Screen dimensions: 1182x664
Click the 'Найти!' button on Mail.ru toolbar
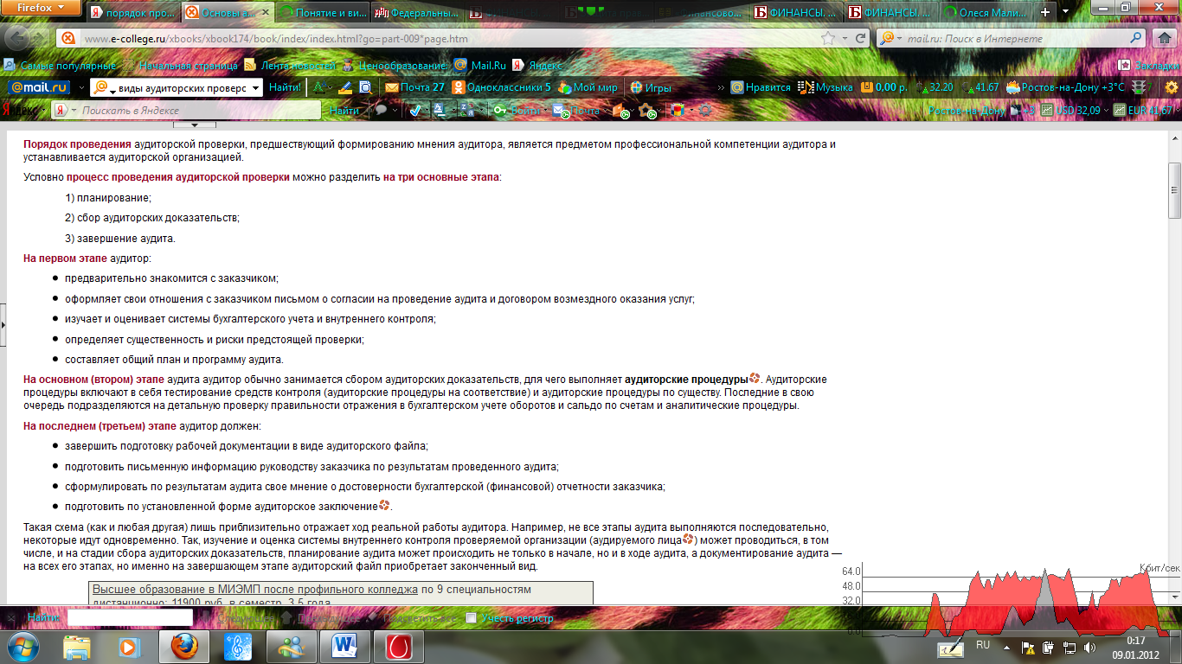(x=285, y=87)
